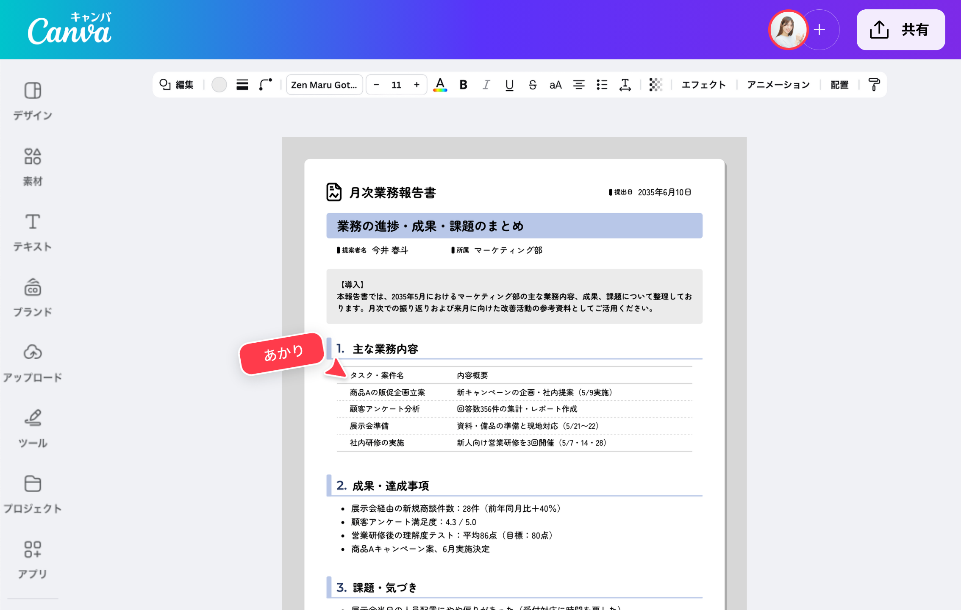Viewport: 961px width, 610px height.
Task: Open the text color picker
Action: pyautogui.click(x=440, y=85)
